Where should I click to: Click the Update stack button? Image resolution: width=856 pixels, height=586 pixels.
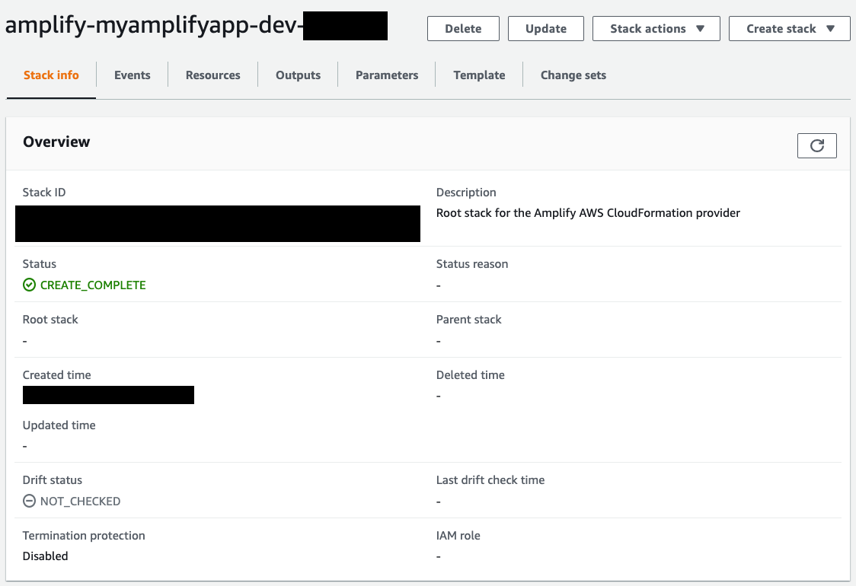pyautogui.click(x=546, y=28)
